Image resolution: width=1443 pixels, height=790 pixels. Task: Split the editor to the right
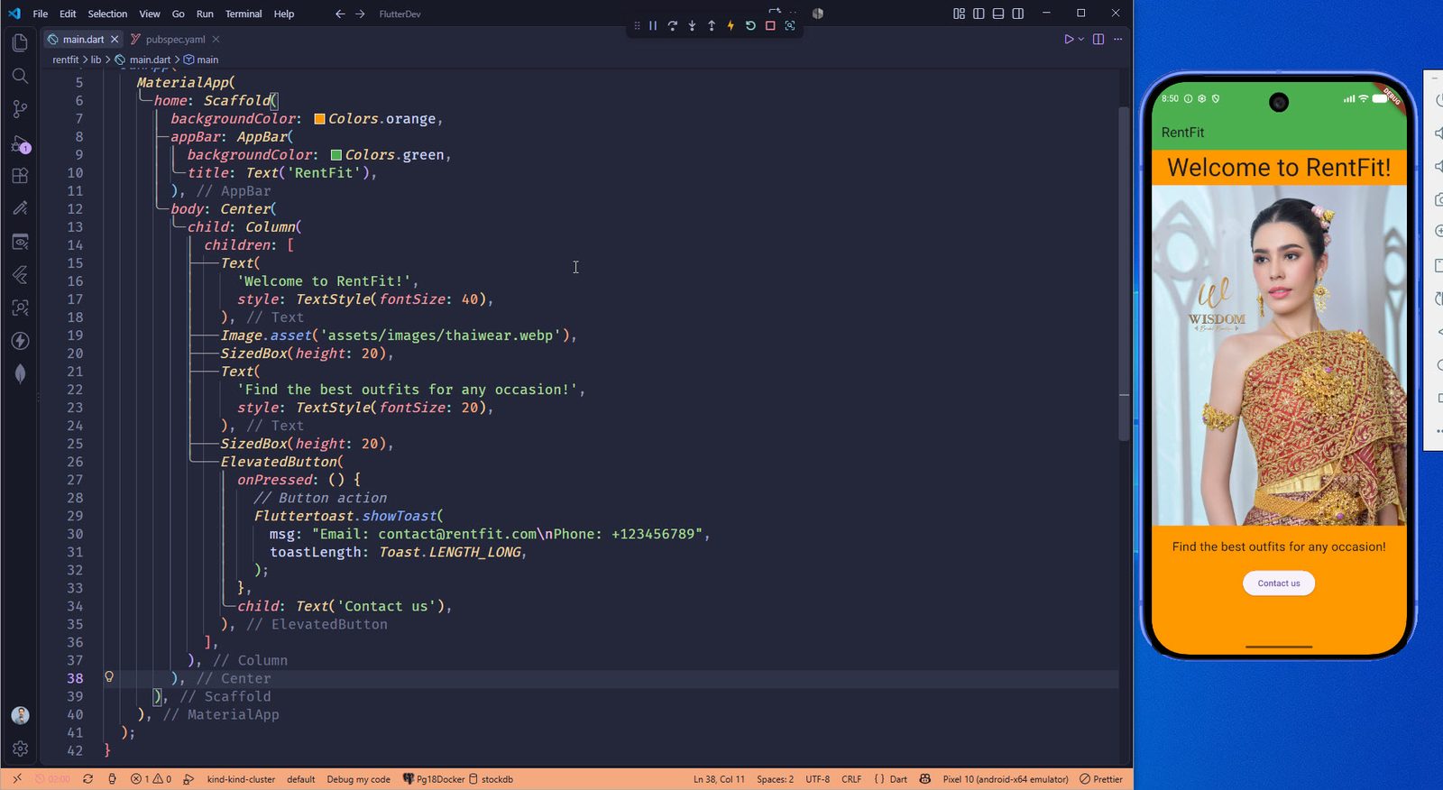(1098, 40)
